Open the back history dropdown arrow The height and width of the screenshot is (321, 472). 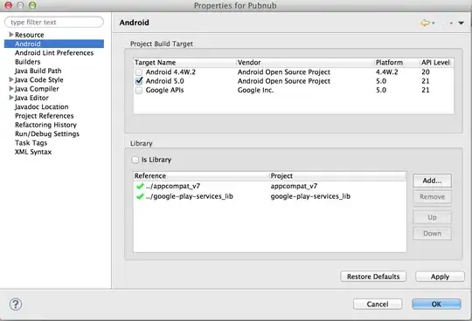(434, 24)
